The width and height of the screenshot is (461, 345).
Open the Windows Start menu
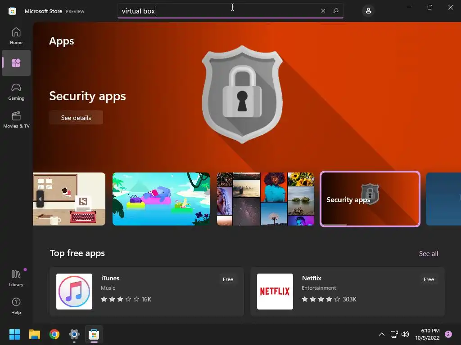(x=14, y=334)
